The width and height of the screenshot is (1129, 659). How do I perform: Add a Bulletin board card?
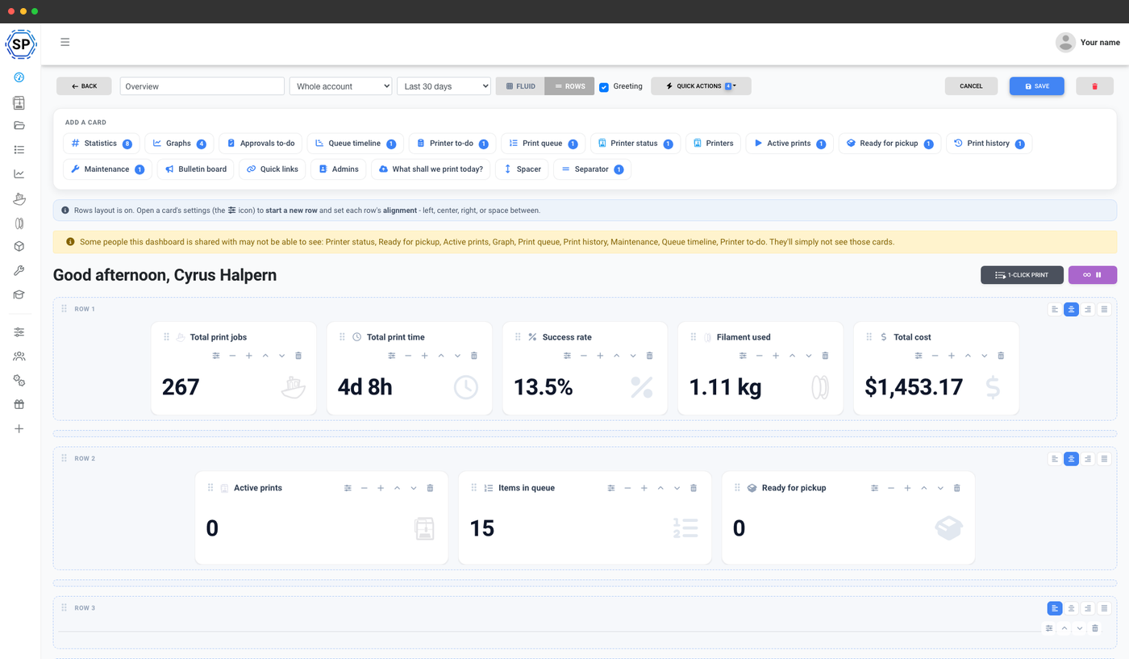(196, 169)
